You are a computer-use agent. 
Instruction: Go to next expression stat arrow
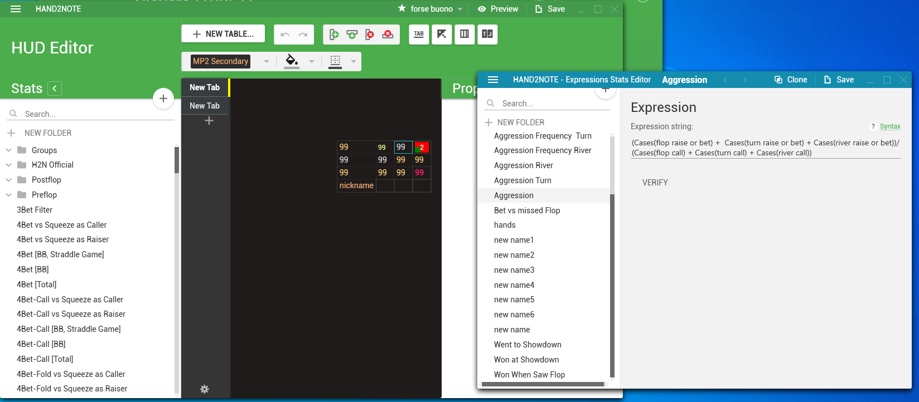745,80
